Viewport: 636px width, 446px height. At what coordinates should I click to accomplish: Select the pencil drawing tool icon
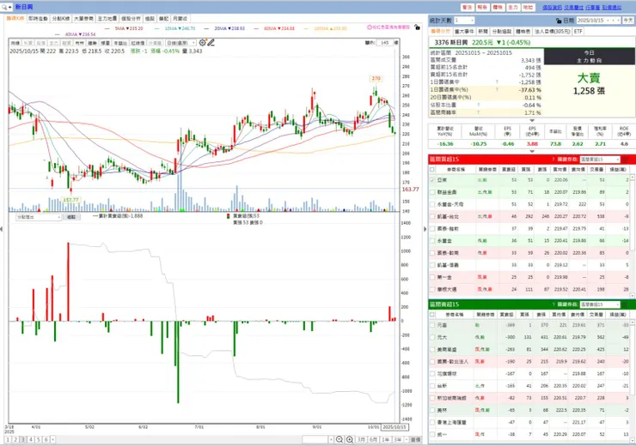211,43
